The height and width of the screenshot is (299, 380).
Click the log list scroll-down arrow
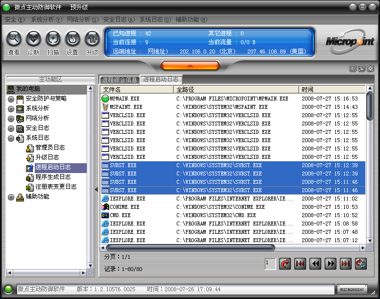[370, 241]
